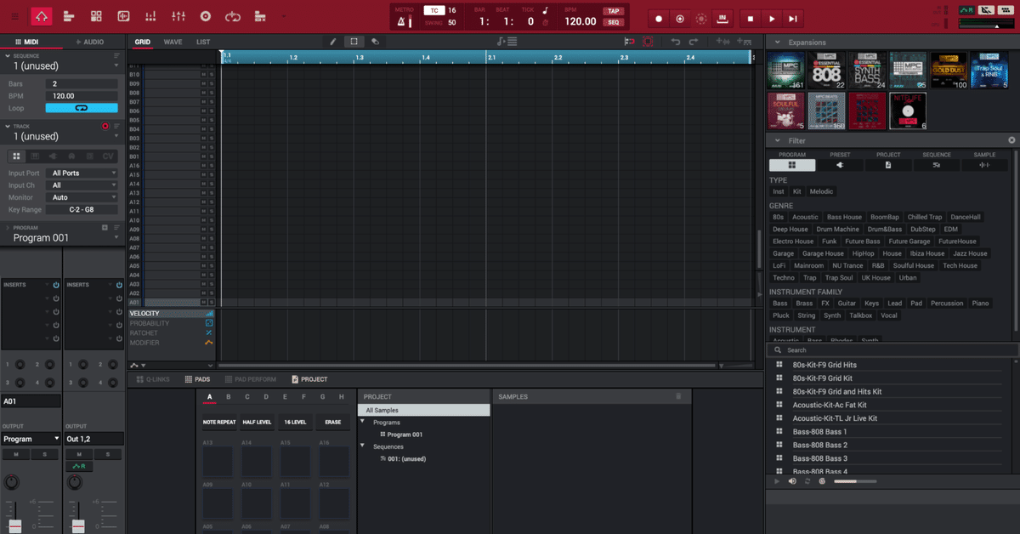Switch to the AUDIO tab
The image size is (1020, 534).
[93, 41]
